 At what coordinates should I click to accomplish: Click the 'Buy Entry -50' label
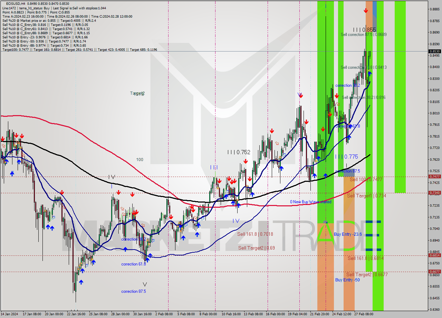tap(347, 280)
